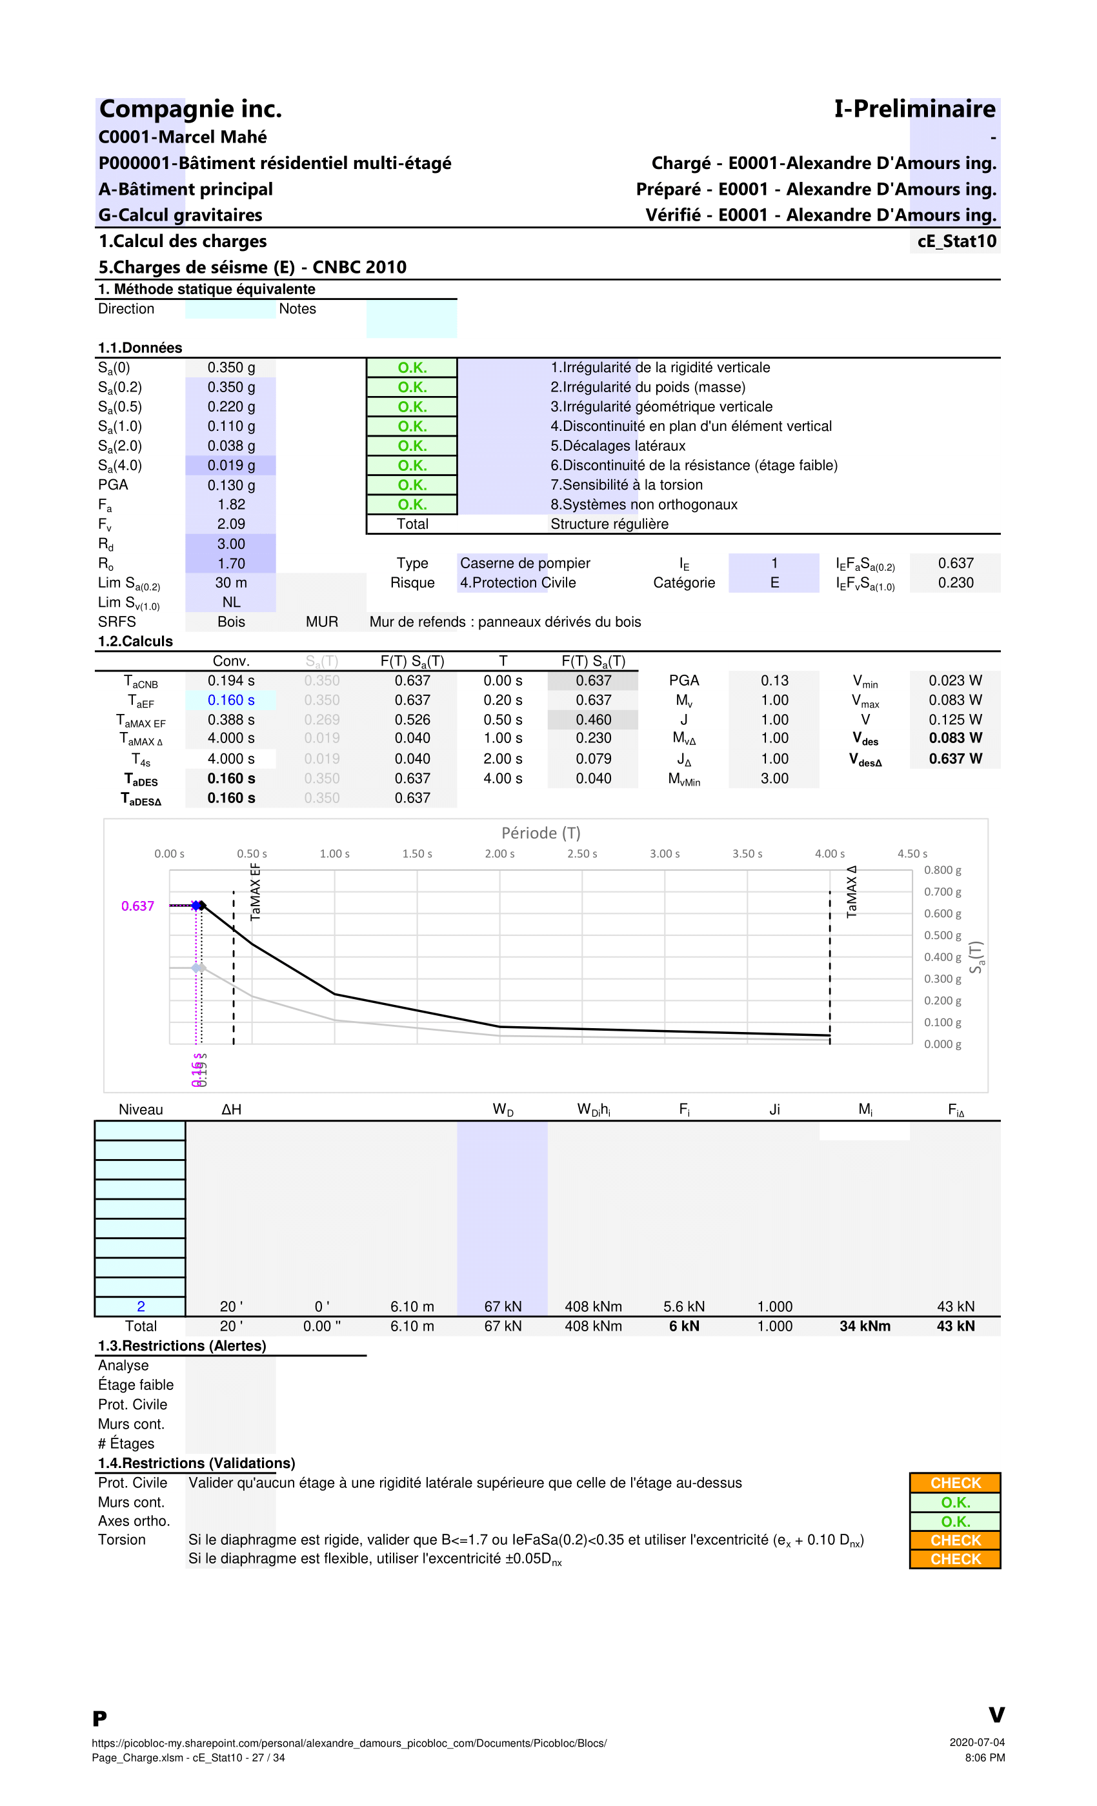This screenshot has height=1806, width=1097.
Task: Click the TaMAX EF dashed line label
Action: coord(255,892)
